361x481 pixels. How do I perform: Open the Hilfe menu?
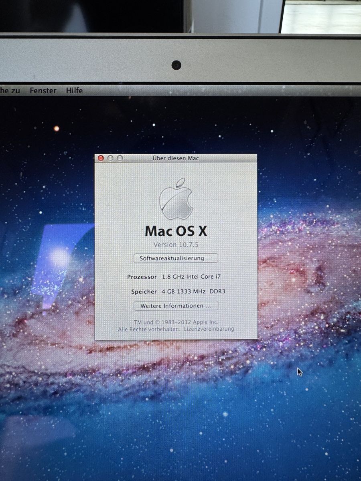click(x=74, y=91)
